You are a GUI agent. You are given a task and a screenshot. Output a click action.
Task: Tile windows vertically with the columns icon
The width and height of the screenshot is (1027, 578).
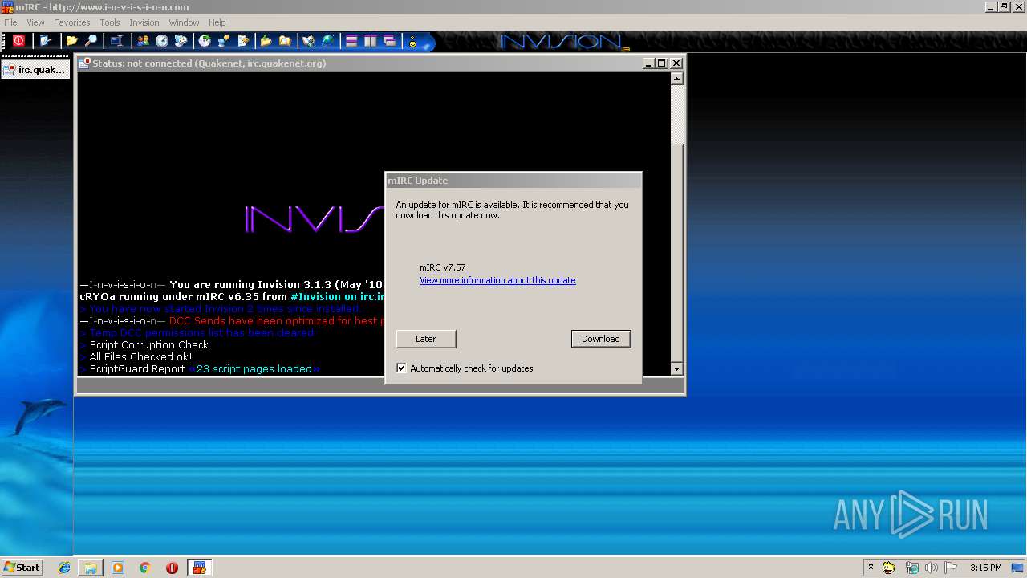point(371,41)
